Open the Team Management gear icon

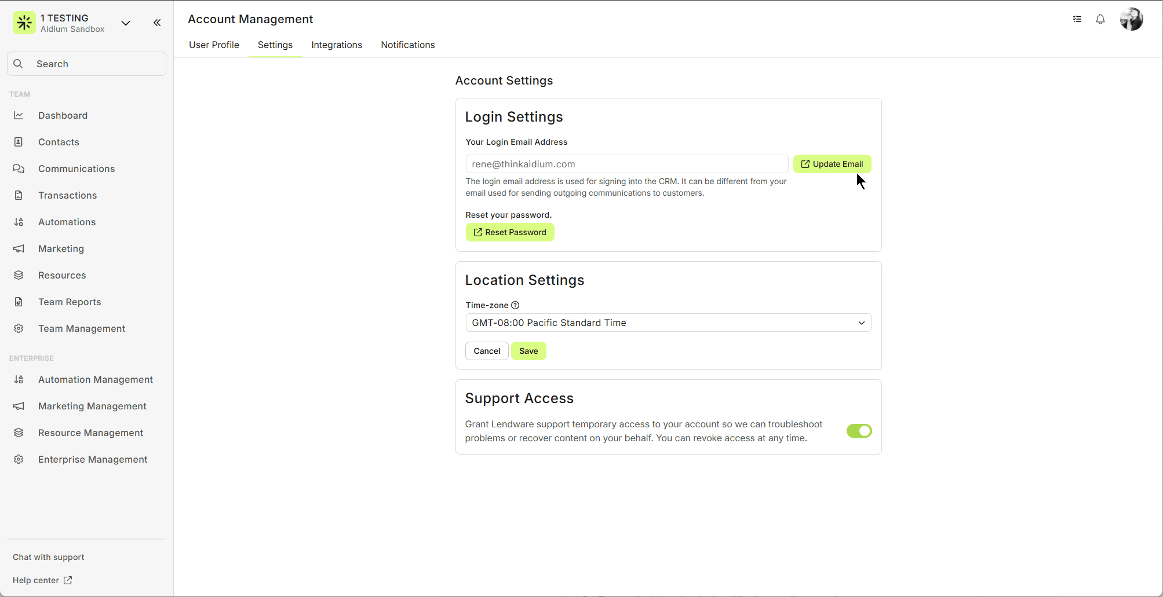click(x=19, y=329)
